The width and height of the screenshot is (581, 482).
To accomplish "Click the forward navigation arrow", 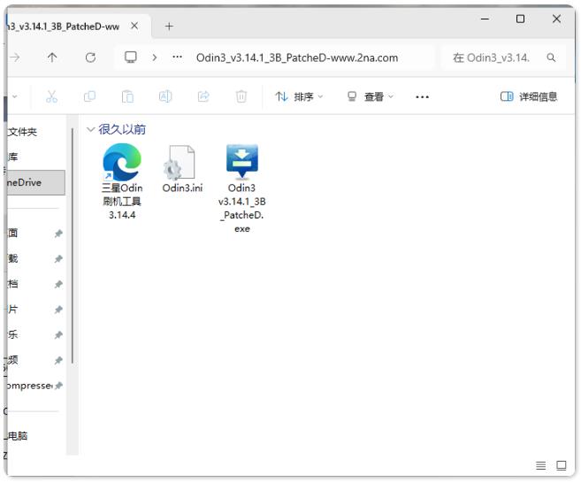I will [15, 57].
